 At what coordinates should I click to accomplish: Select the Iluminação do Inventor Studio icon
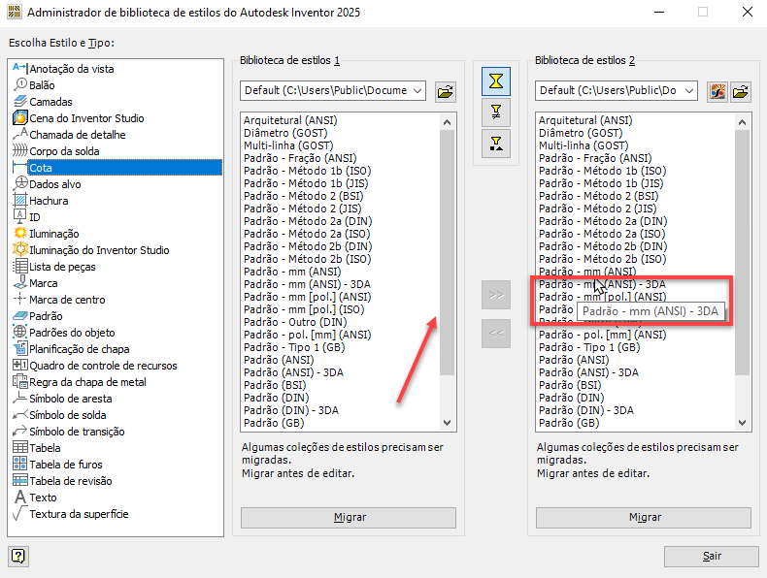point(20,249)
